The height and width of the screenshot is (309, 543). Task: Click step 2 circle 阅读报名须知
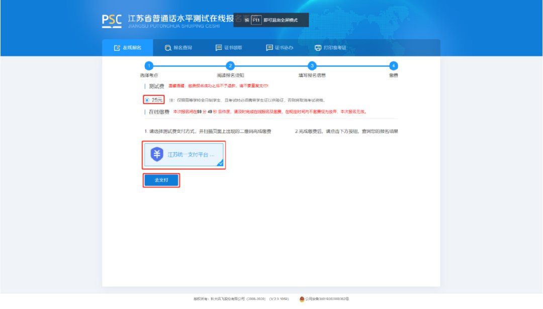pyautogui.click(x=230, y=66)
